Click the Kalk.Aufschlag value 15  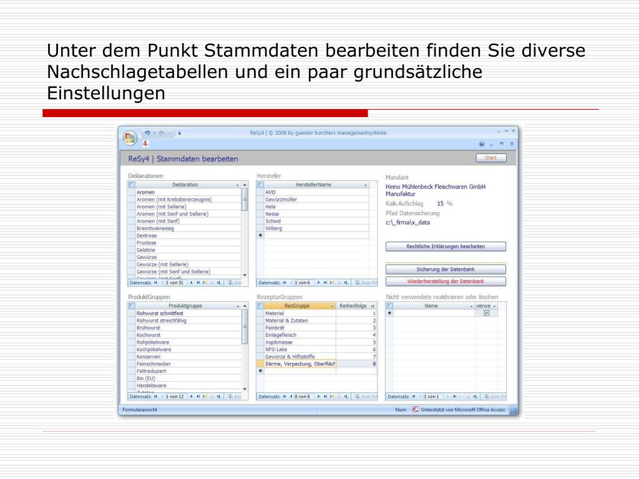pos(440,204)
